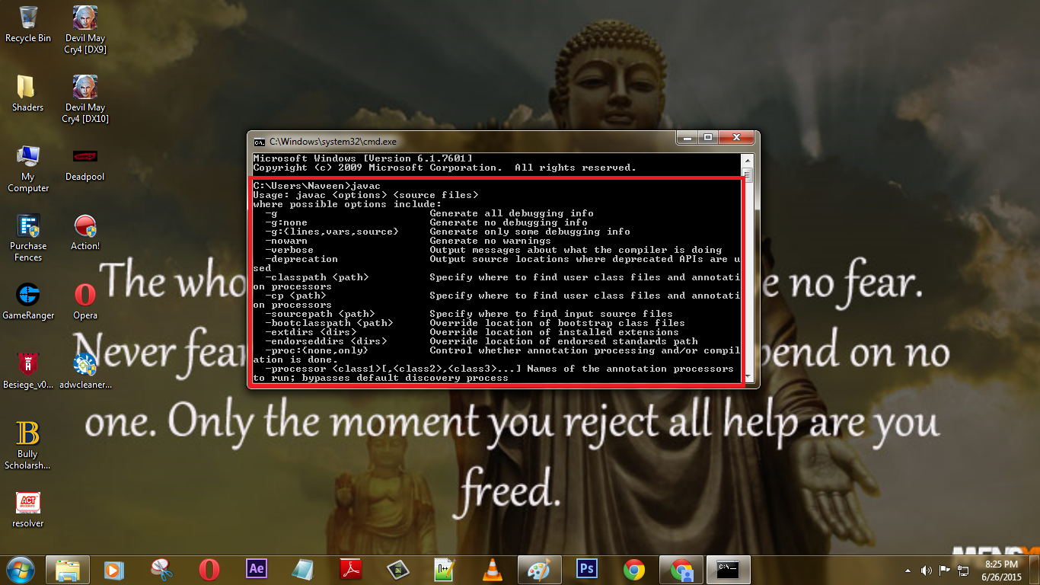This screenshot has width=1040, height=585.
Task: Click the 'C:\Users\Naveen>javac' prompt line
Action: tap(316, 186)
